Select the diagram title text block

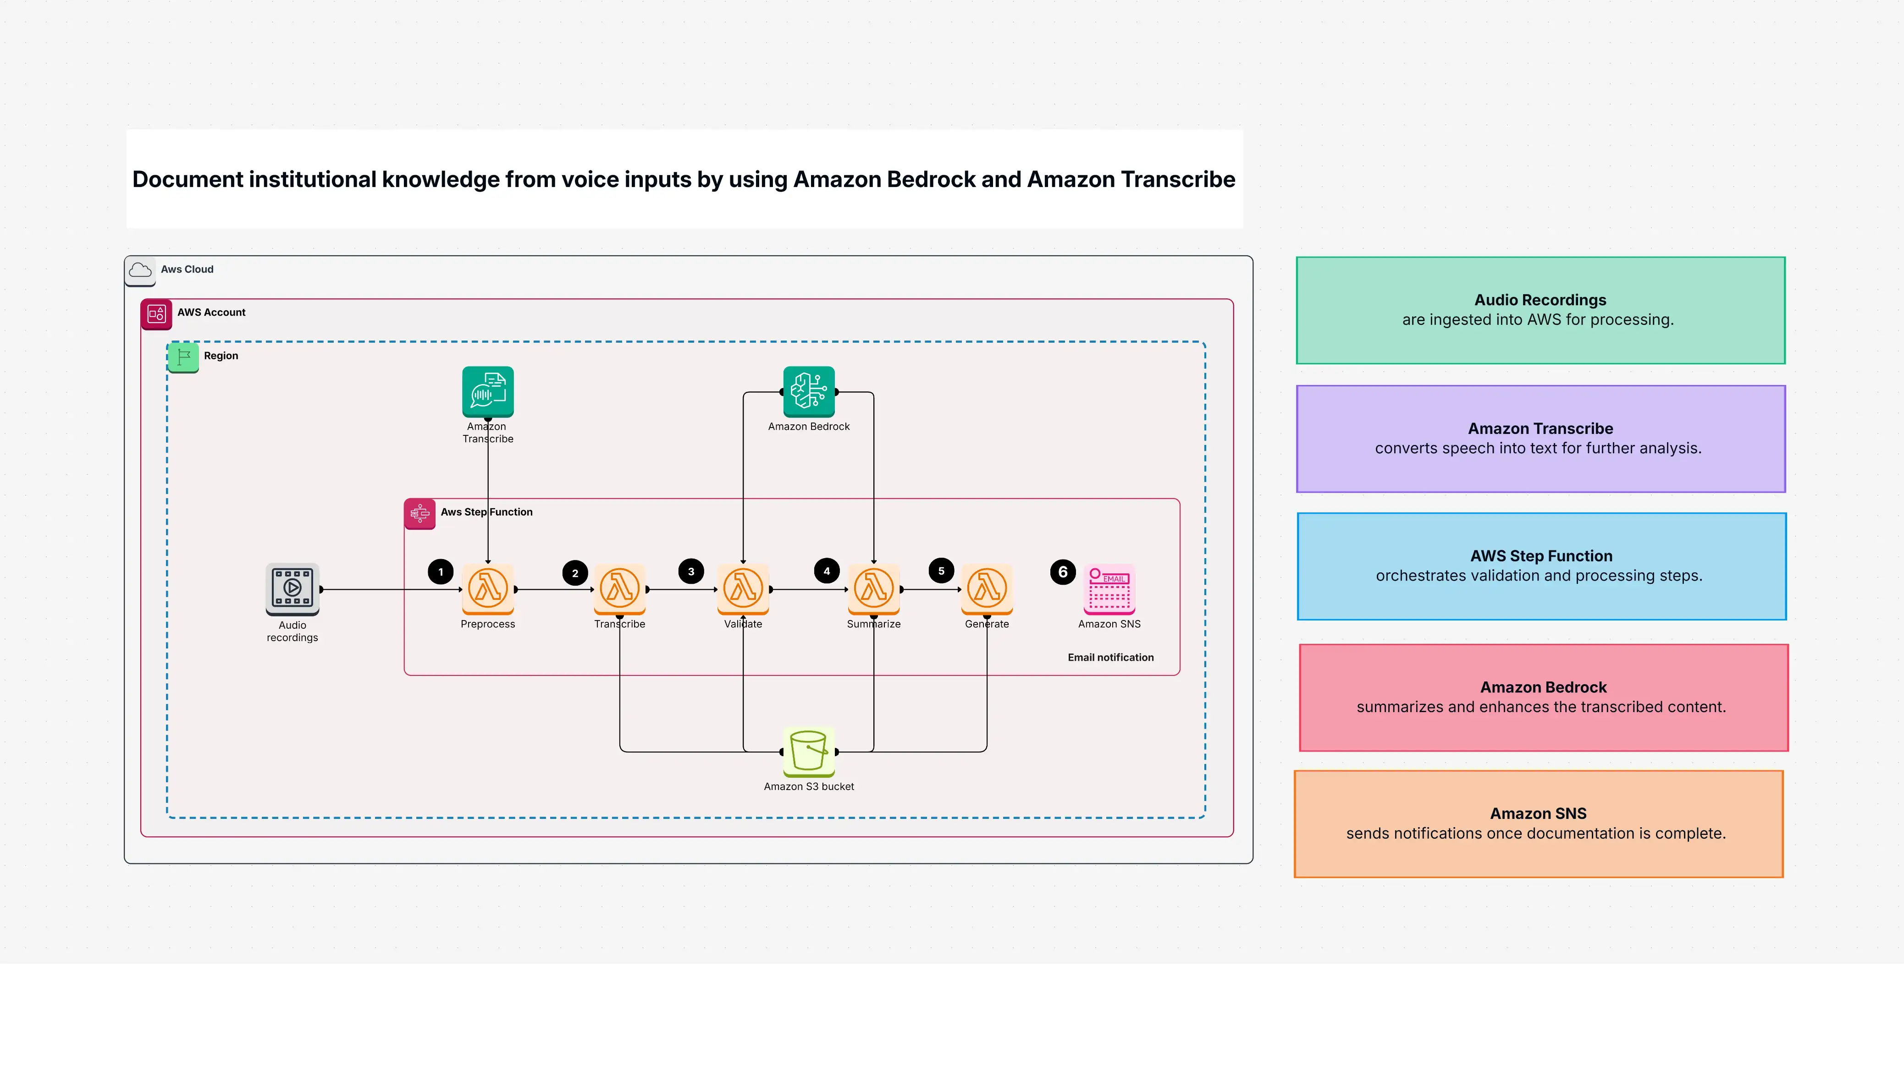tap(684, 180)
